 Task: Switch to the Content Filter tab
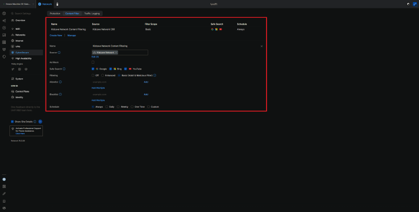click(72, 14)
